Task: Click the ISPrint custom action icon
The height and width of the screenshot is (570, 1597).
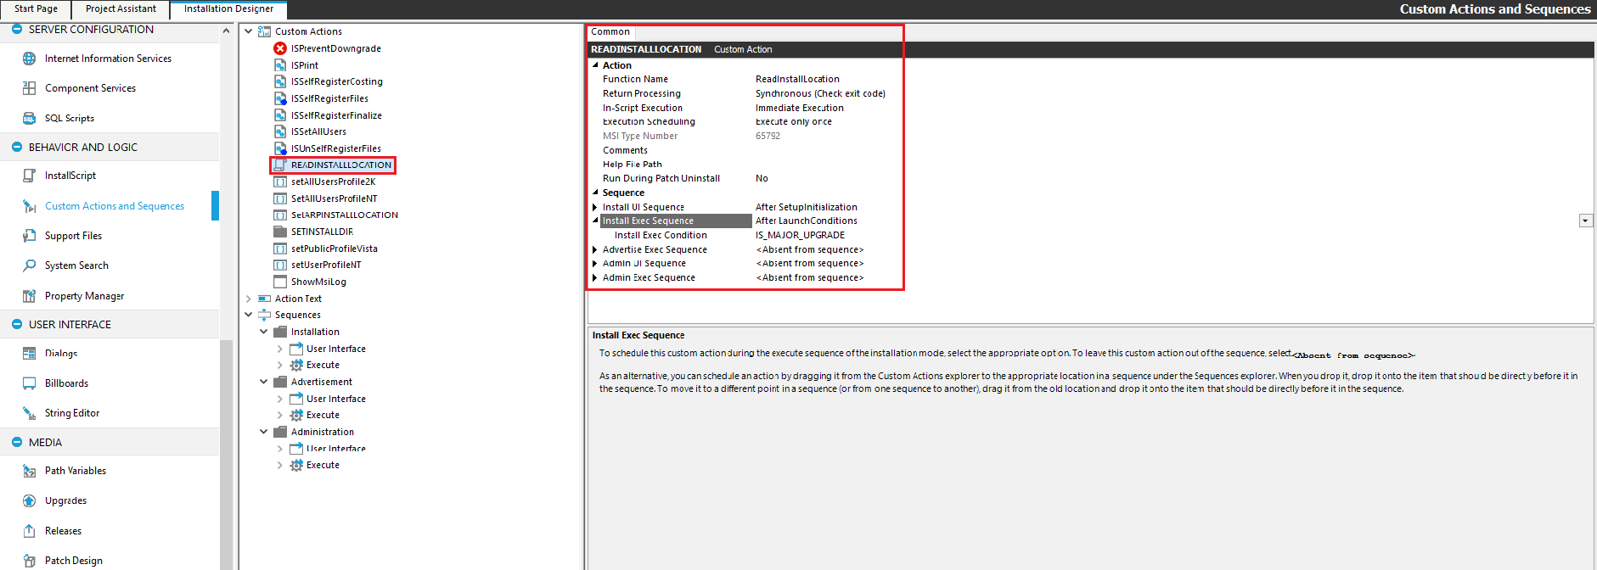Action: 280,65
